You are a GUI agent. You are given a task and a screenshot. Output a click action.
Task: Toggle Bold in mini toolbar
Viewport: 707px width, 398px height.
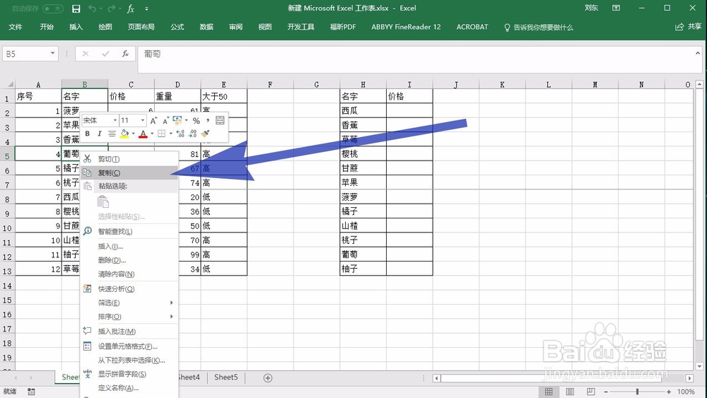point(88,134)
